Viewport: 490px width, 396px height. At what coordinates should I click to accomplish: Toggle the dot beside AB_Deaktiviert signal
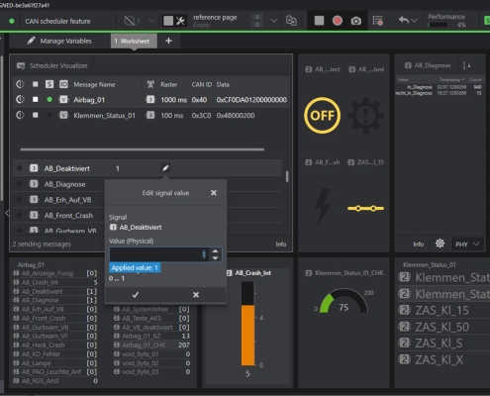coord(19,168)
